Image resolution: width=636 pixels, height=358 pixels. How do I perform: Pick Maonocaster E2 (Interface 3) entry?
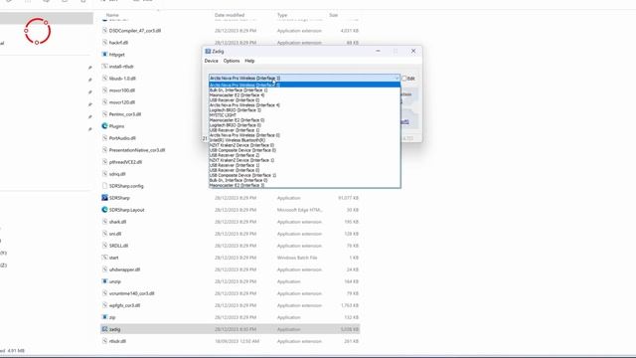tap(305, 185)
